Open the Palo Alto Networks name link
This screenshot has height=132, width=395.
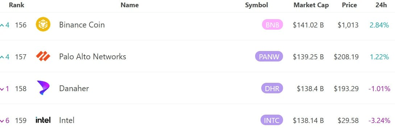[x=92, y=56]
